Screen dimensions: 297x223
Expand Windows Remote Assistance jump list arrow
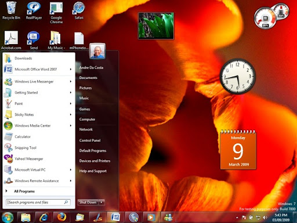point(71,181)
